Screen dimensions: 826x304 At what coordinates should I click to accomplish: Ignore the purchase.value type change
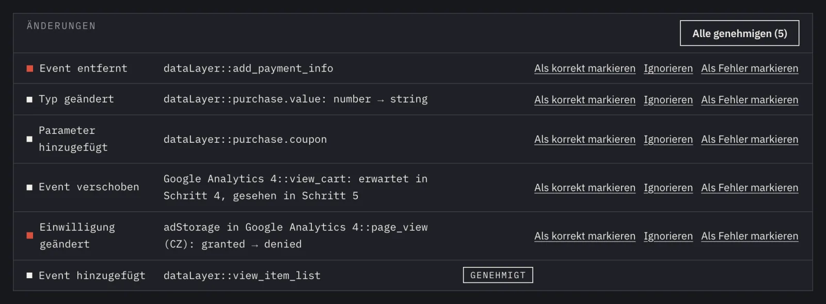tap(668, 99)
